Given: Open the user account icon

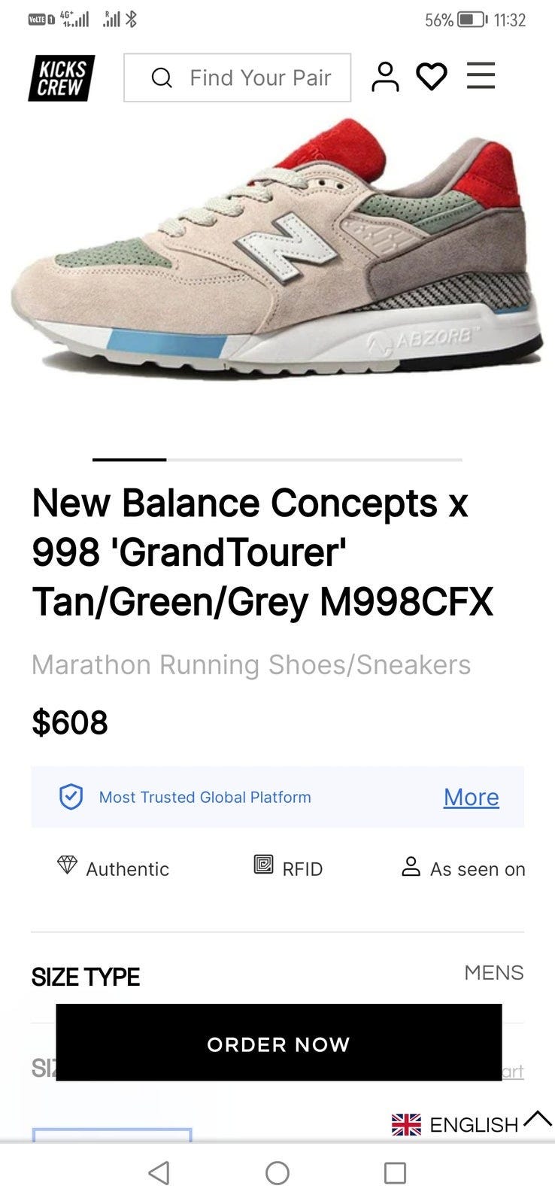Looking at the screenshot, I should pyautogui.click(x=385, y=77).
